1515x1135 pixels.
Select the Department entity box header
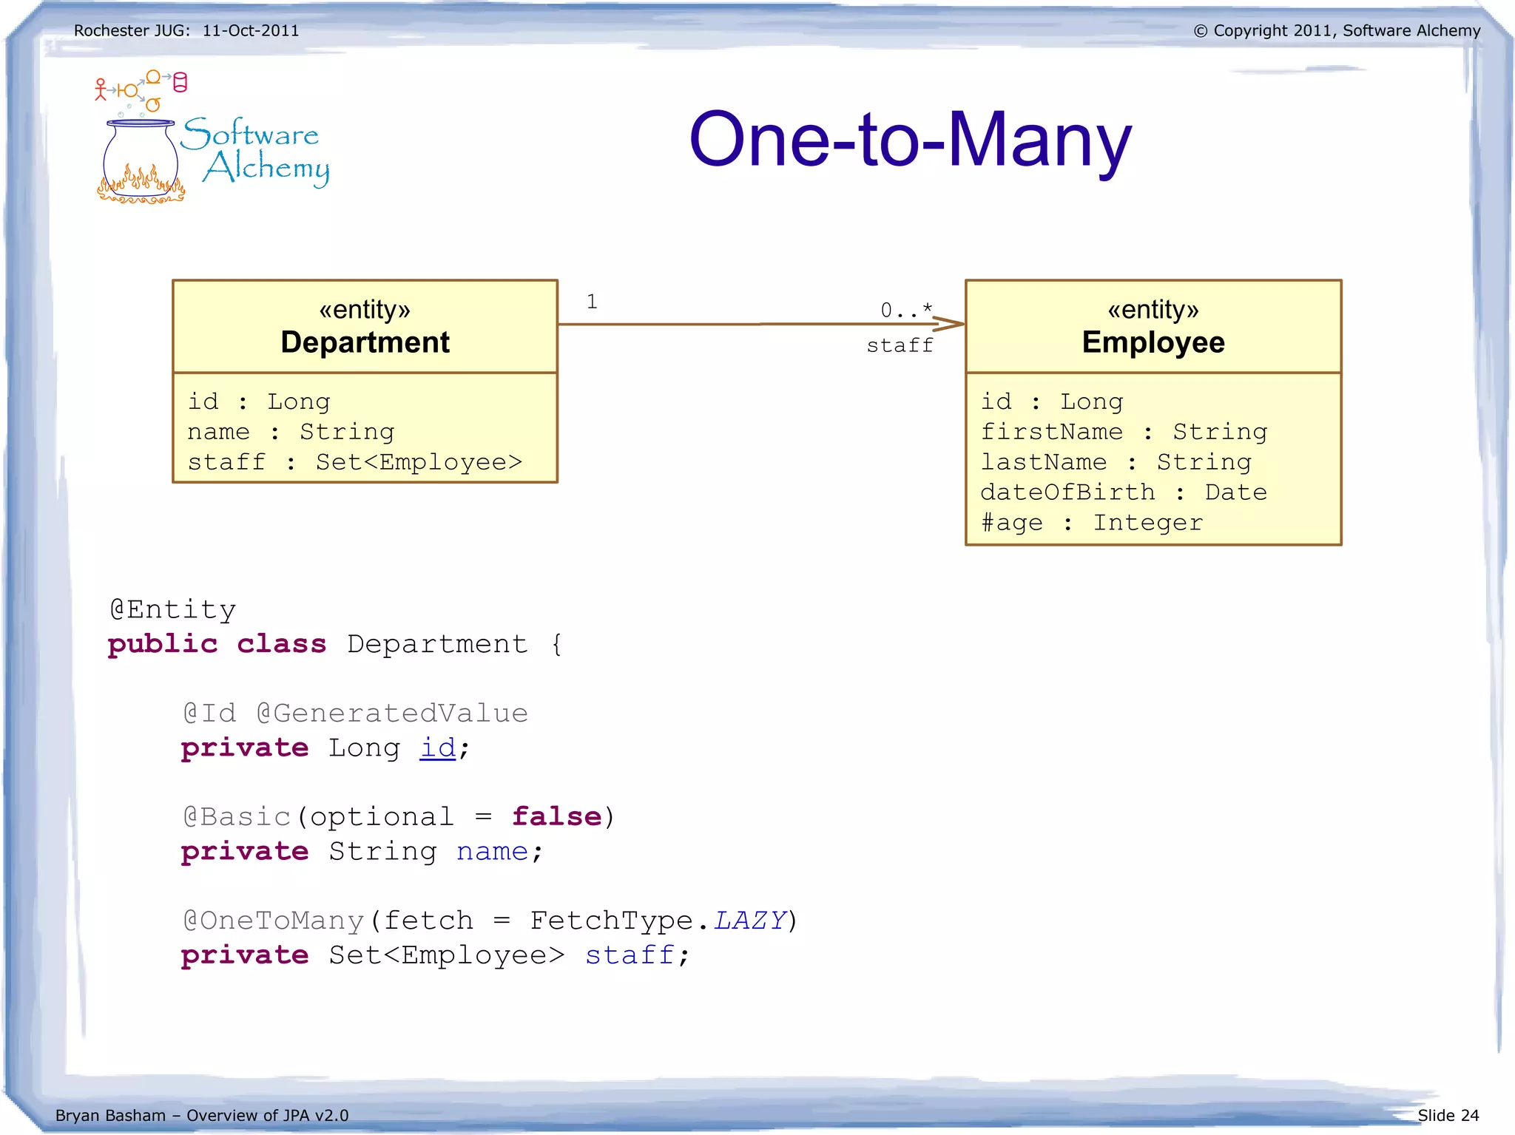click(x=365, y=327)
